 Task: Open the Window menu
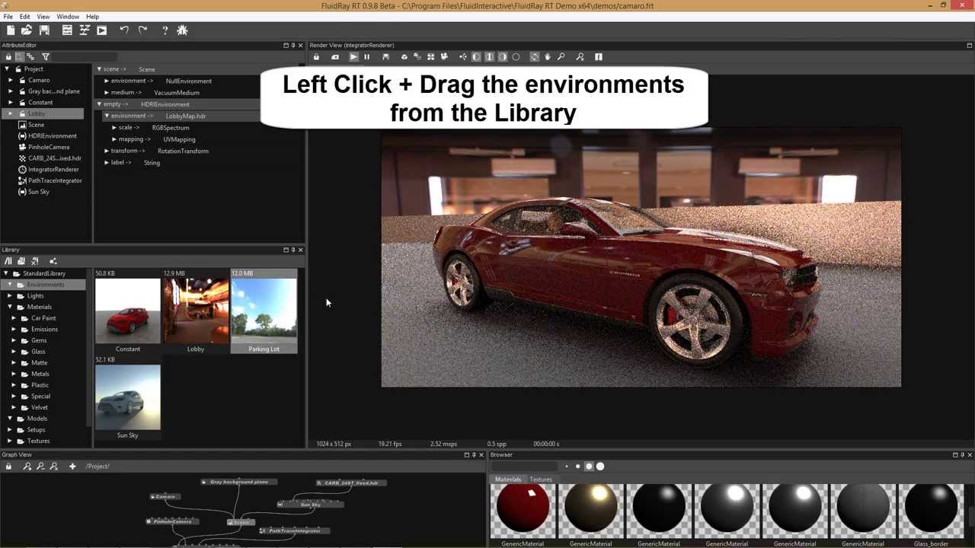tap(68, 16)
